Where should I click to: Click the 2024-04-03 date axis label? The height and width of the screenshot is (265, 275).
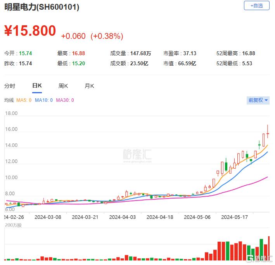click(x=123, y=217)
